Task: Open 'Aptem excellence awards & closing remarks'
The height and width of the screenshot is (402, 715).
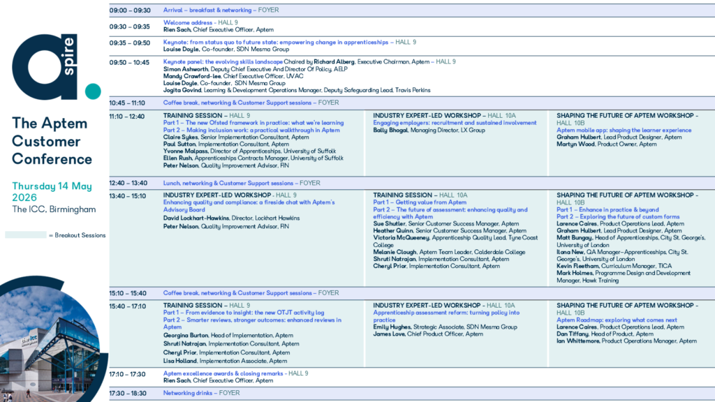Action: tap(223, 373)
